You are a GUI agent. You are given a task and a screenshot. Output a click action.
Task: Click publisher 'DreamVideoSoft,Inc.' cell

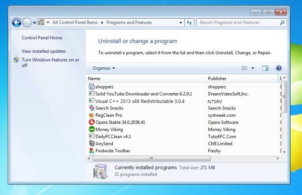228,94
